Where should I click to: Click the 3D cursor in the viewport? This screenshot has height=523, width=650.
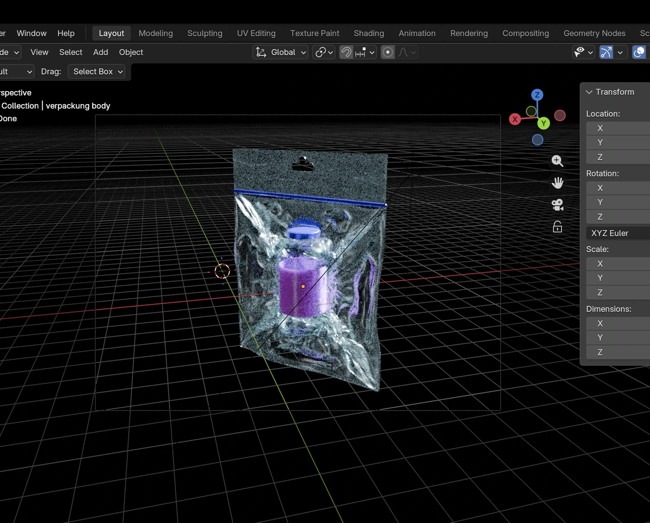pyautogui.click(x=222, y=271)
